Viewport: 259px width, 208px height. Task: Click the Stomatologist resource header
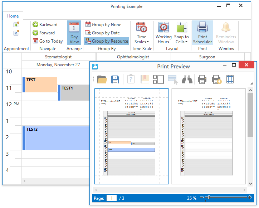[58, 57]
